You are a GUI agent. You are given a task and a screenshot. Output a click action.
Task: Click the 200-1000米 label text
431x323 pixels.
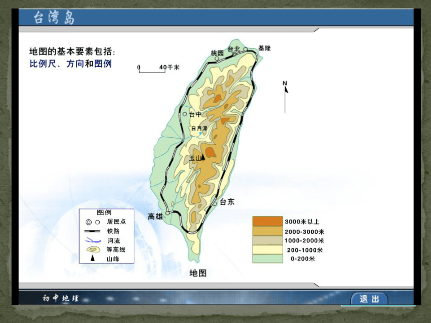point(305,250)
